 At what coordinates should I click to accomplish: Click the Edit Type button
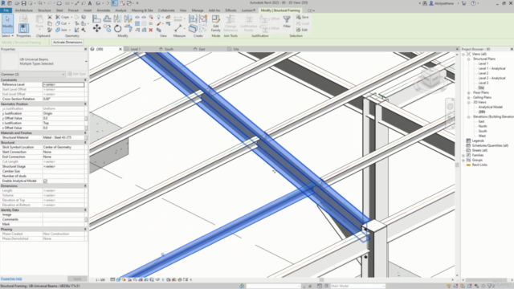pyautogui.click(x=76, y=75)
